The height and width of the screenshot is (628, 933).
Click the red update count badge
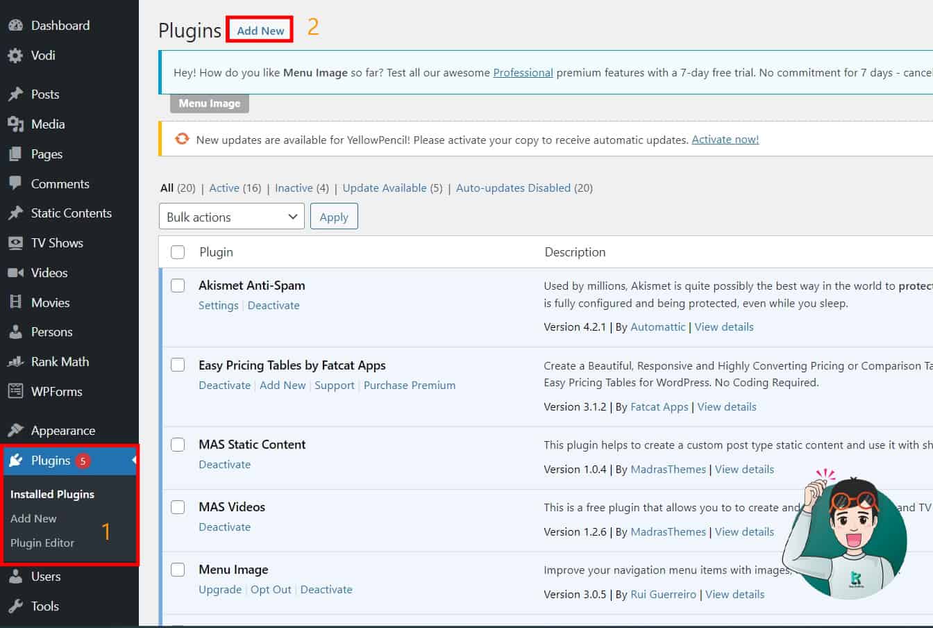83,461
